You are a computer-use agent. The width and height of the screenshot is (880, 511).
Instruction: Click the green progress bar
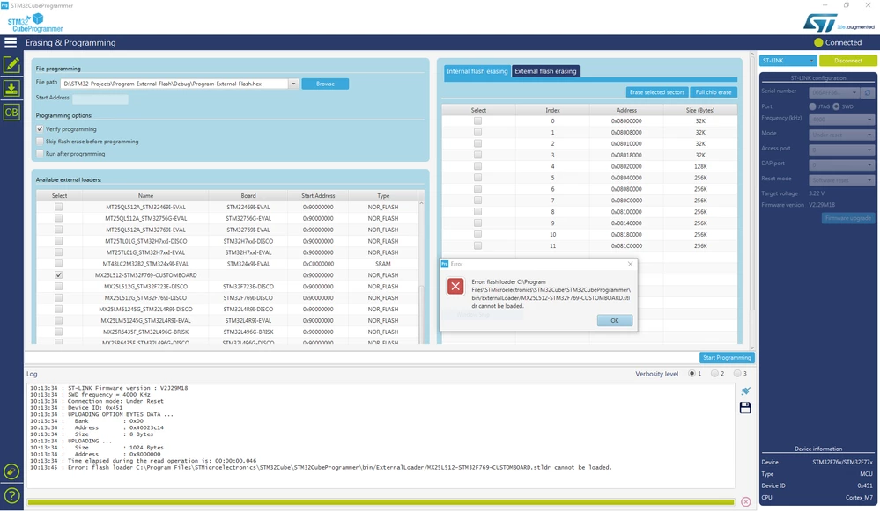pyautogui.click(x=381, y=502)
